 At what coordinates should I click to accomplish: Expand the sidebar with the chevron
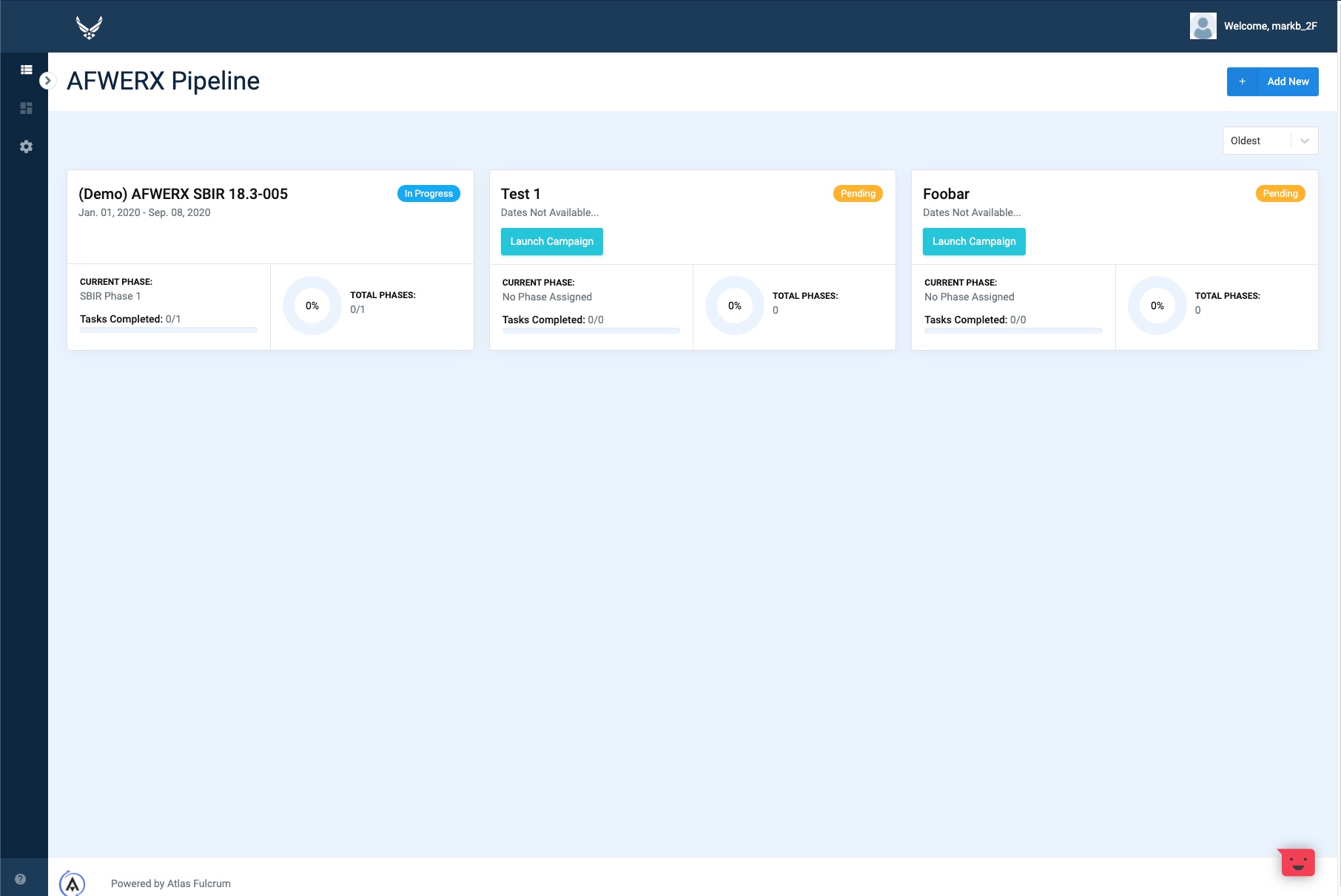point(47,81)
